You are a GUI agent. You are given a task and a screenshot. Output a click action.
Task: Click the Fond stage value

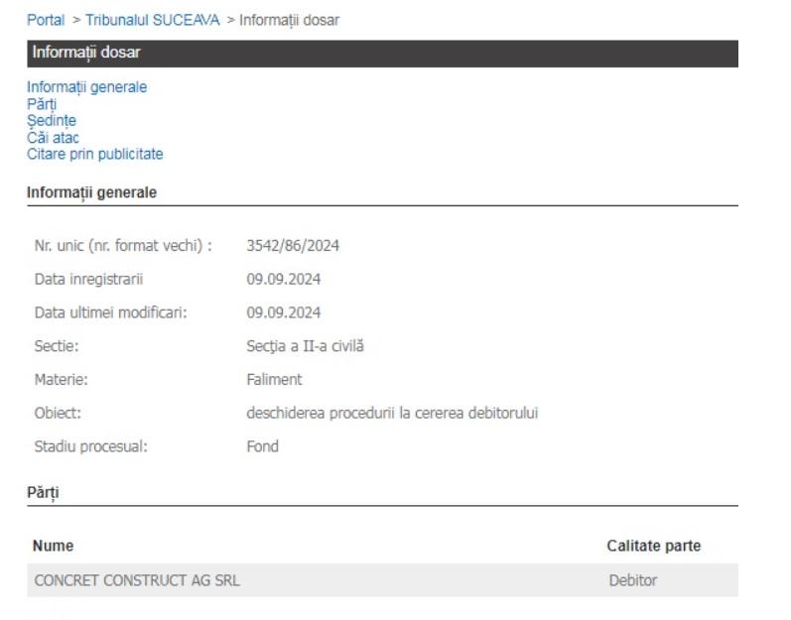click(262, 446)
